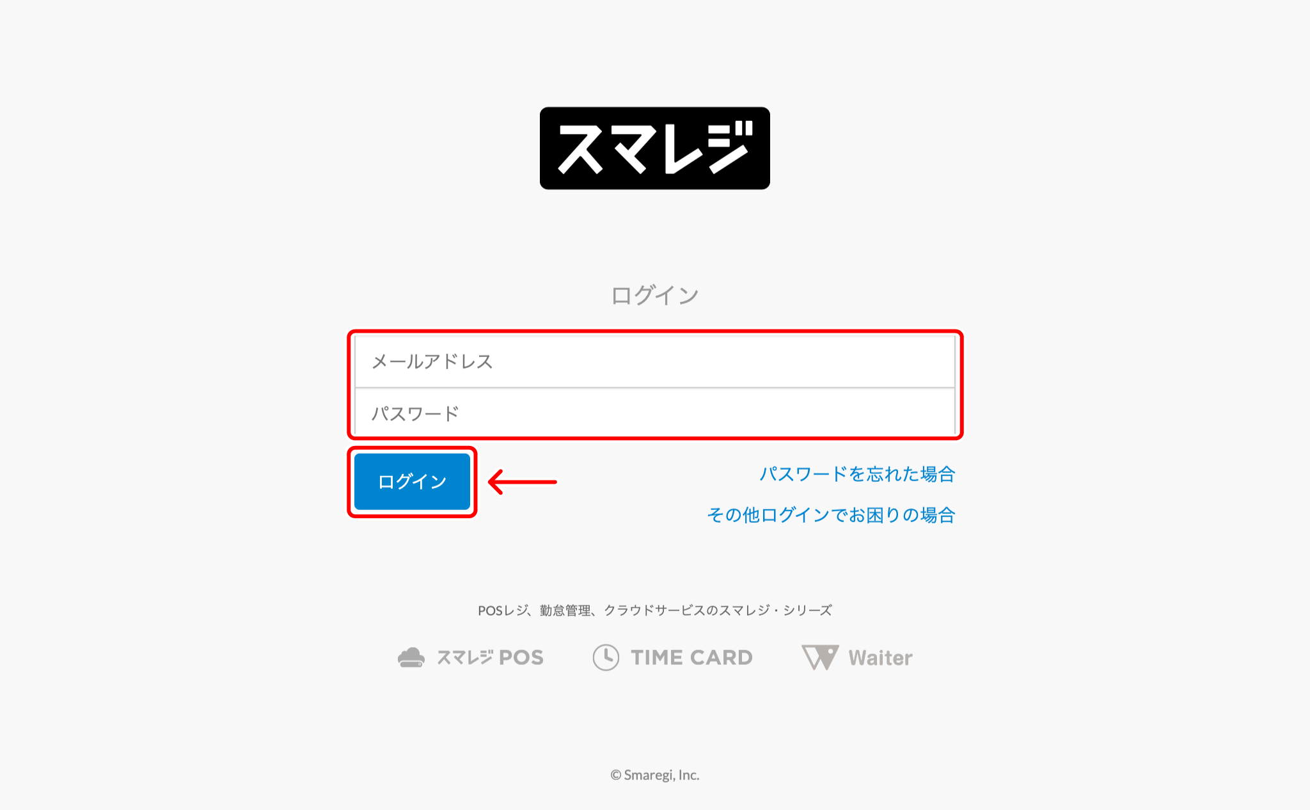Click the クラウドサービスのスマレジ・シリーズ text
The width and height of the screenshot is (1310, 810).
coord(718,610)
